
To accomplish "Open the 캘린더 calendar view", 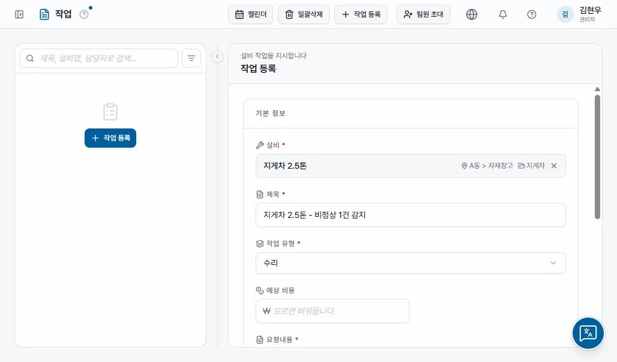I will [x=251, y=14].
